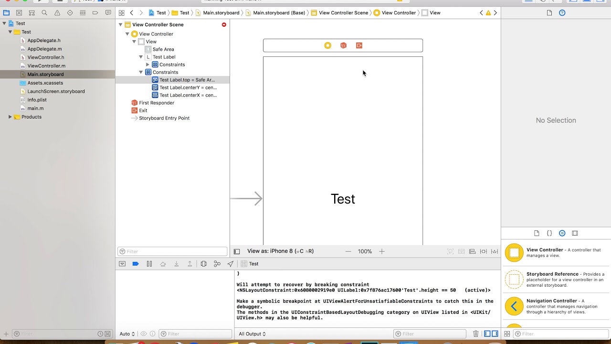Click the document outline Filter field
The image size is (611, 344).
(x=172, y=251)
